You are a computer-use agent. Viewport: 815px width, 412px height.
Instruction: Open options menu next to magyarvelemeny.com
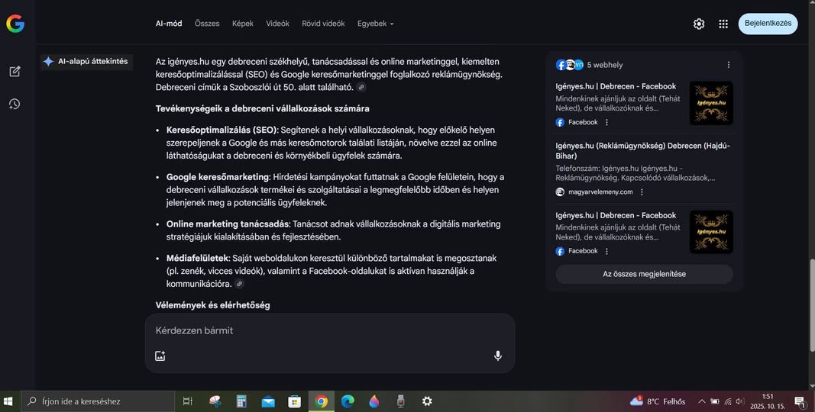[642, 192]
